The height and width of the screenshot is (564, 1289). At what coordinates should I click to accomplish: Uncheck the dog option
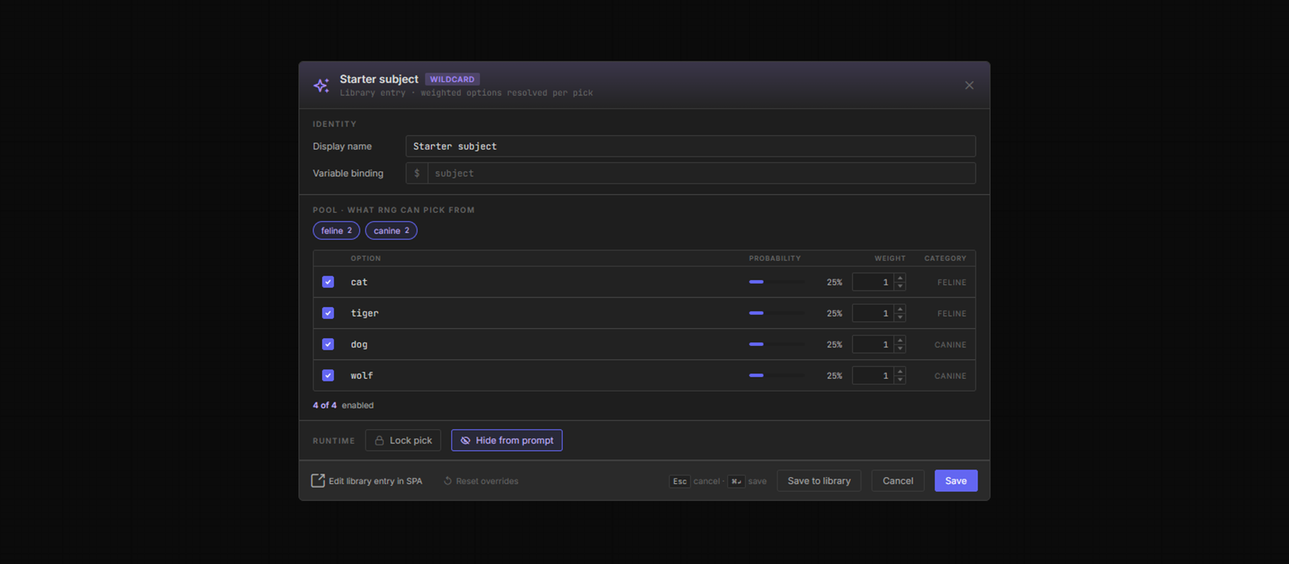[x=328, y=345]
